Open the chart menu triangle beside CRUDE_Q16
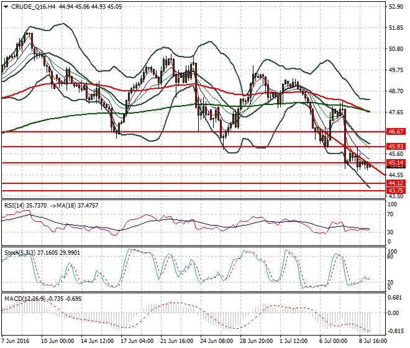This screenshot has width=410, height=348. tap(6, 7)
